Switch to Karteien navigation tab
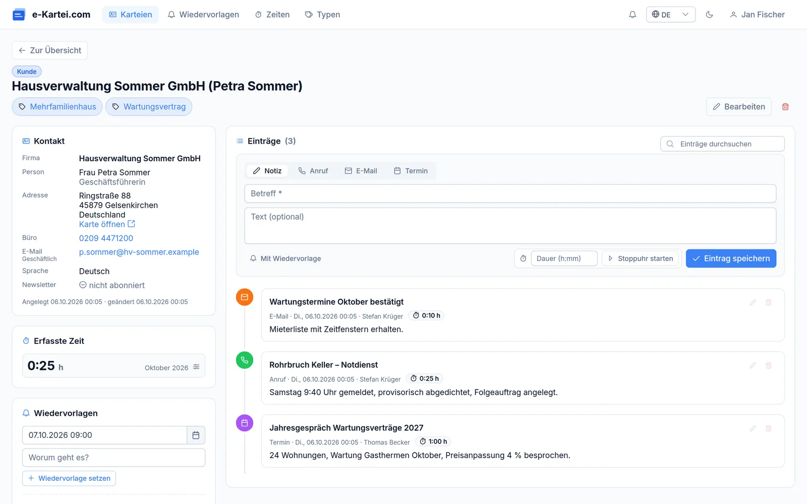Image resolution: width=807 pixels, height=504 pixels. (x=131, y=15)
